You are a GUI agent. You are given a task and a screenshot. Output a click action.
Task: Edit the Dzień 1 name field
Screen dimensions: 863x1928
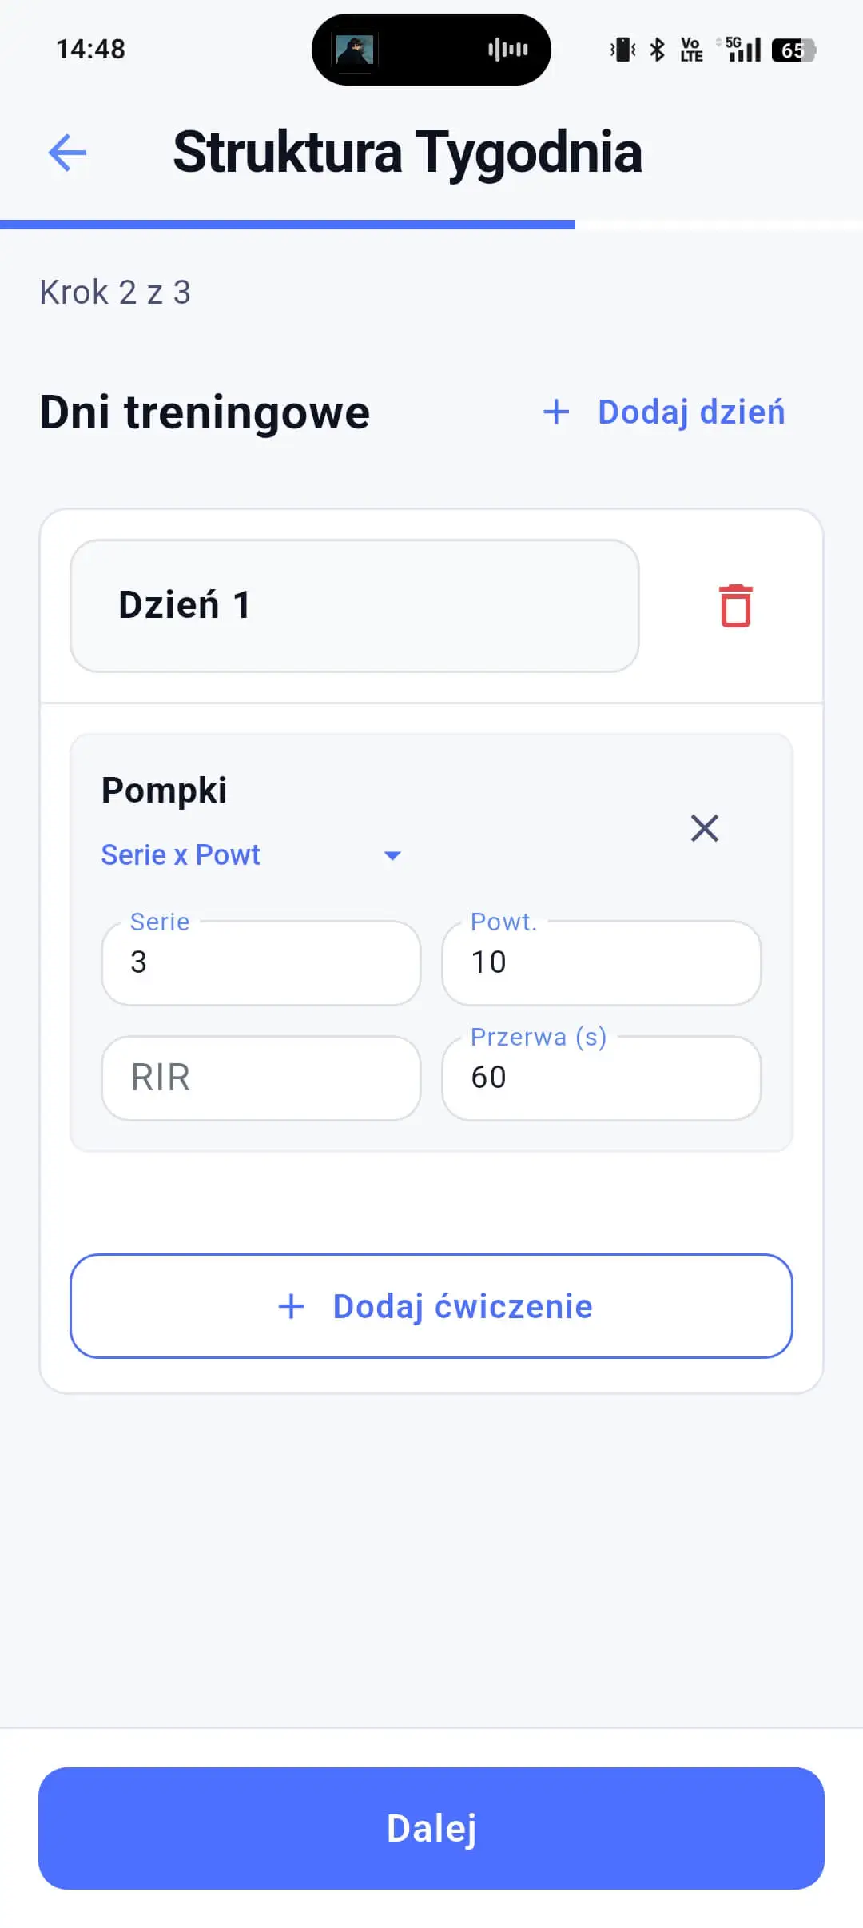click(354, 605)
